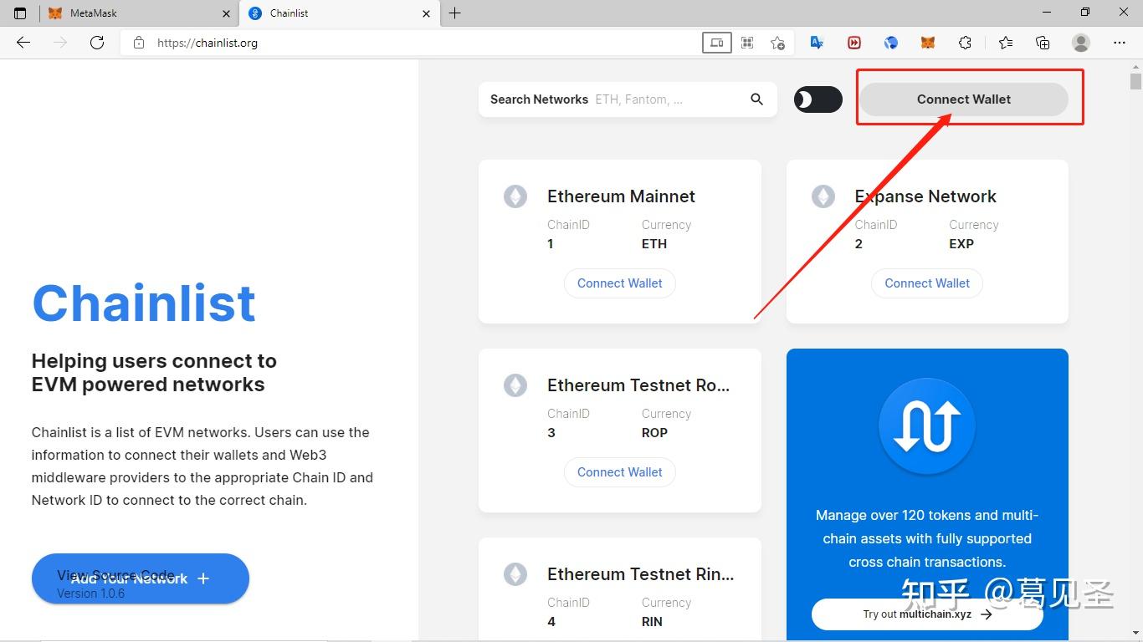The width and height of the screenshot is (1143, 642).
Task: Focus the Search Networks input field
Action: coord(626,99)
